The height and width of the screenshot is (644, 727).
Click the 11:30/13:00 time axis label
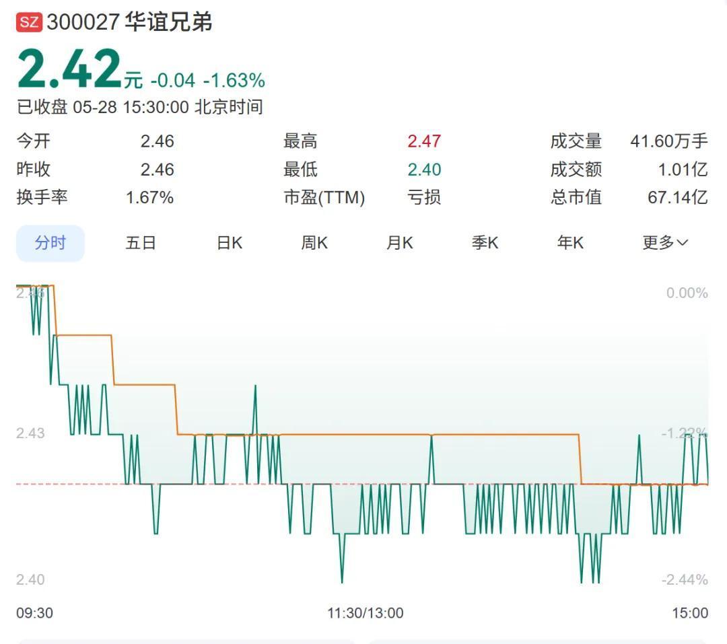tap(366, 613)
